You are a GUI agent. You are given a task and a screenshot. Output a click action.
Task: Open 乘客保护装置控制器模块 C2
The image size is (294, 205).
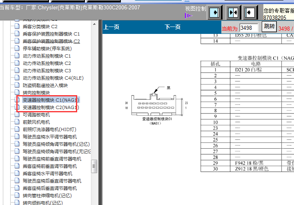(x=51, y=41)
